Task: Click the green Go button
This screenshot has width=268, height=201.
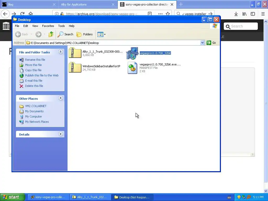Action: 211,43
